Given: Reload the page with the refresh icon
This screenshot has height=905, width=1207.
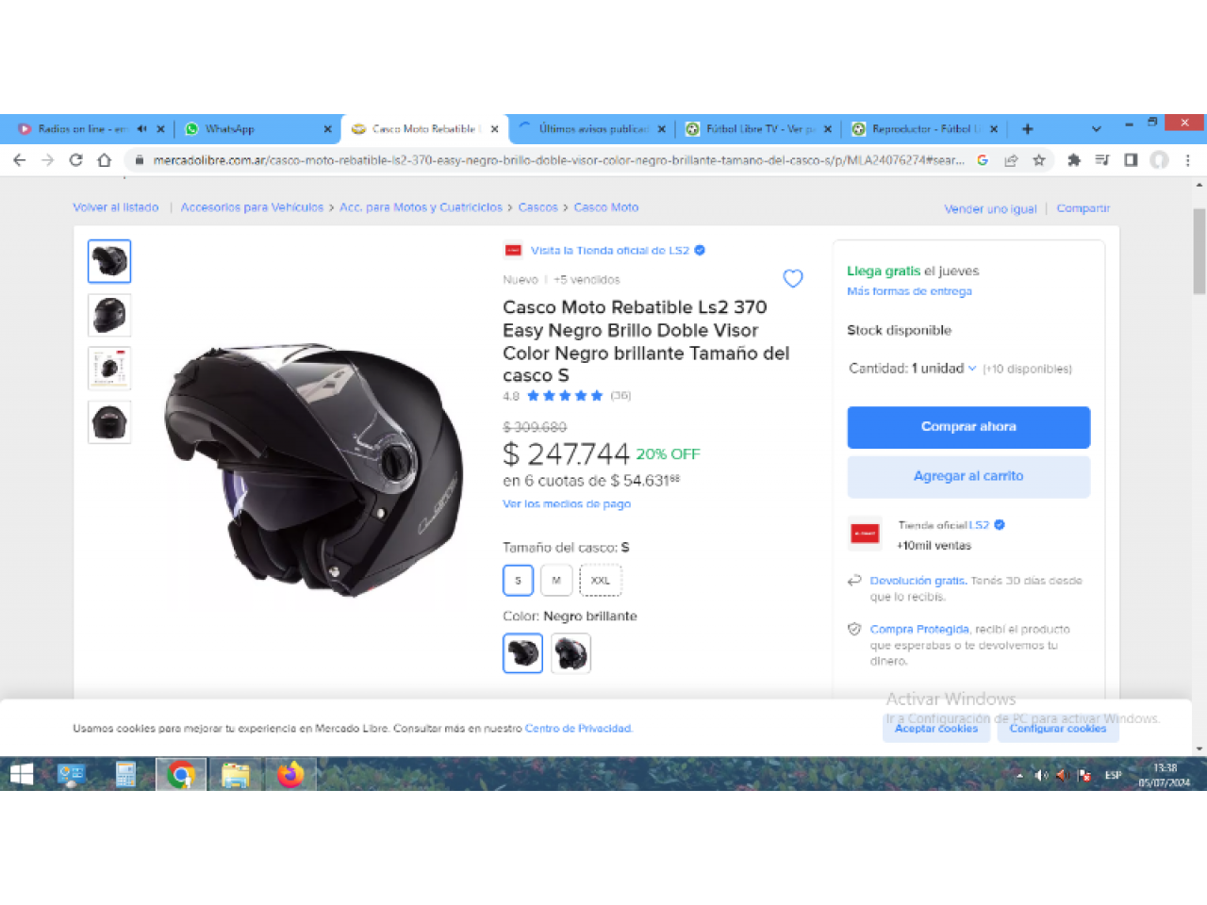Looking at the screenshot, I should point(76,160).
